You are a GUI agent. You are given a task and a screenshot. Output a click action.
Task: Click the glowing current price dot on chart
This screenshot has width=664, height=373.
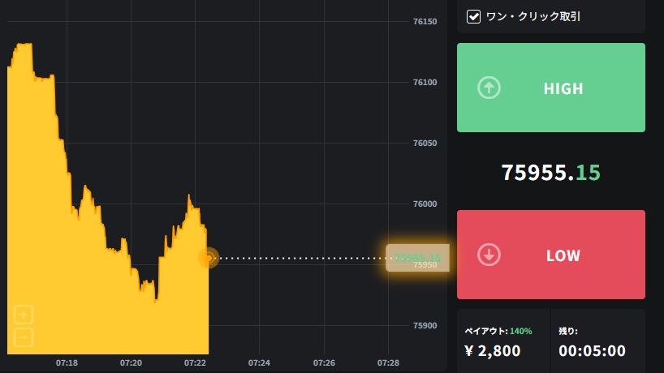coord(209,258)
